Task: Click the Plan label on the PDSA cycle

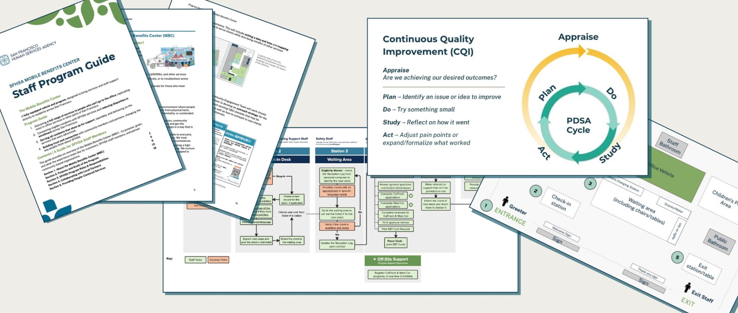Action: (547, 92)
